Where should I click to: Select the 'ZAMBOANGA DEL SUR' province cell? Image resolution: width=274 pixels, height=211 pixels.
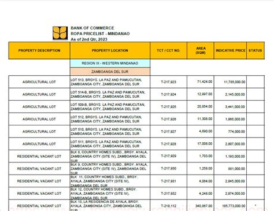pos(110,72)
